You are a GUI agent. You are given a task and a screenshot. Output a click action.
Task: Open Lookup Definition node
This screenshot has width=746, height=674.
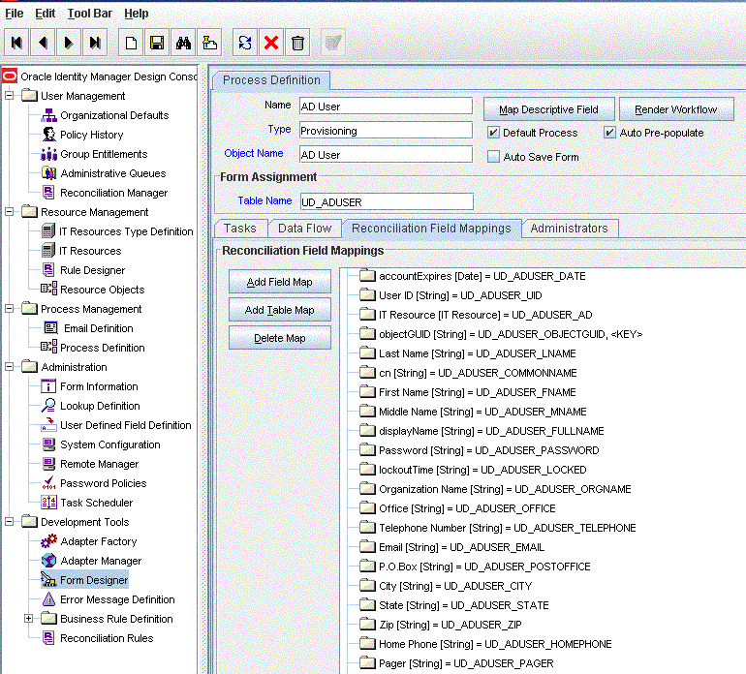point(90,406)
